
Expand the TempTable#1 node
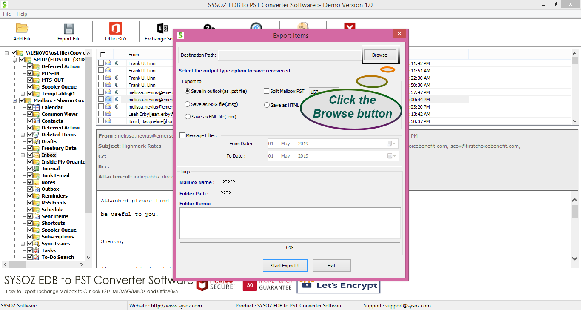pos(23,94)
